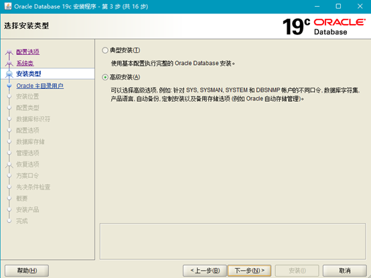Click the 安装位置 step label
This screenshot has height=278, width=371.
click(27, 96)
